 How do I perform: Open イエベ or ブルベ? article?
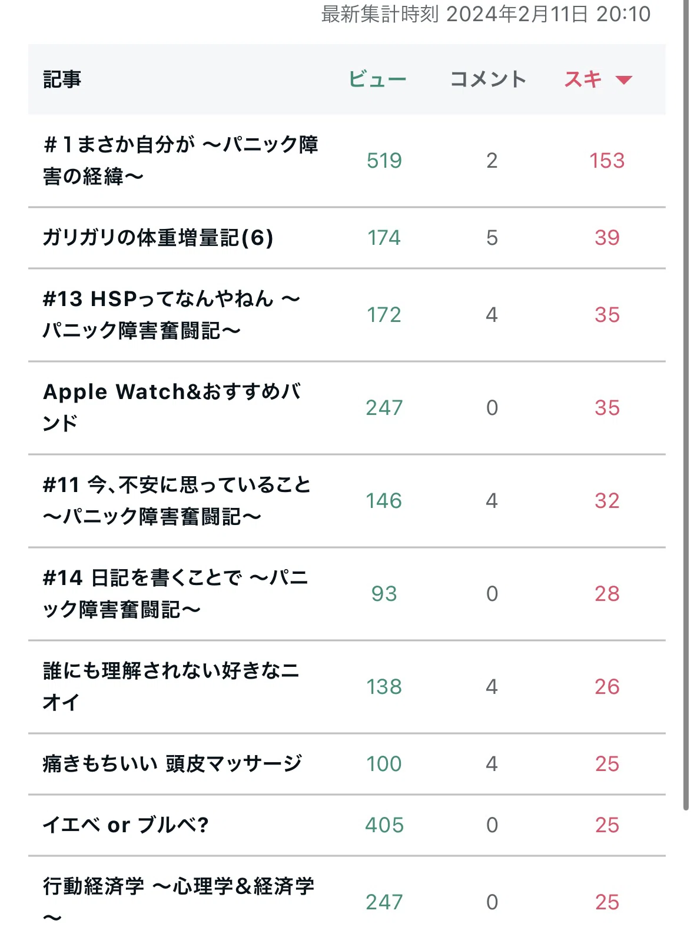click(x=126, y=825)
